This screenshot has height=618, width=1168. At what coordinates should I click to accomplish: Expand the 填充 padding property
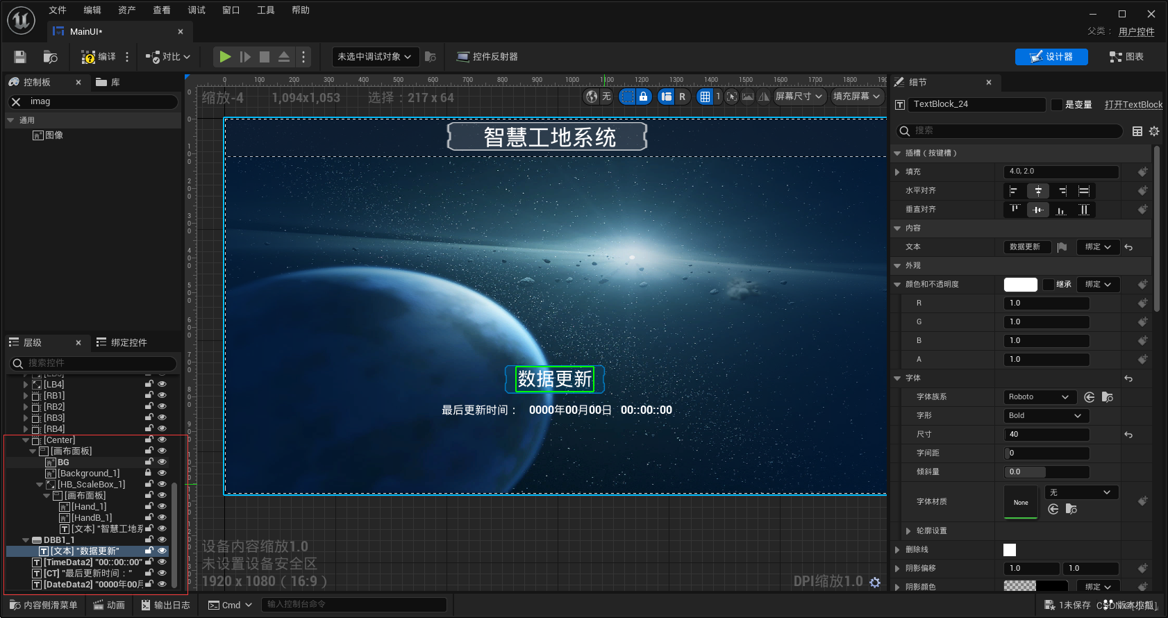897,172
